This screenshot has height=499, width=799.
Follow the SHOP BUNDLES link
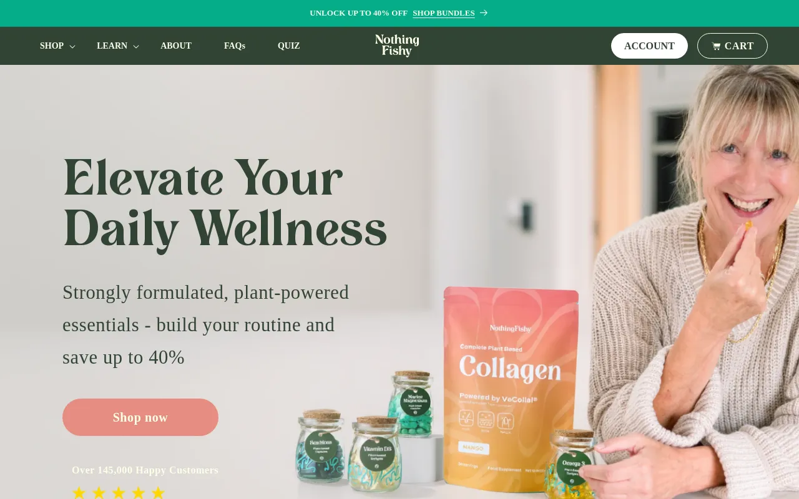coord(444,13)
